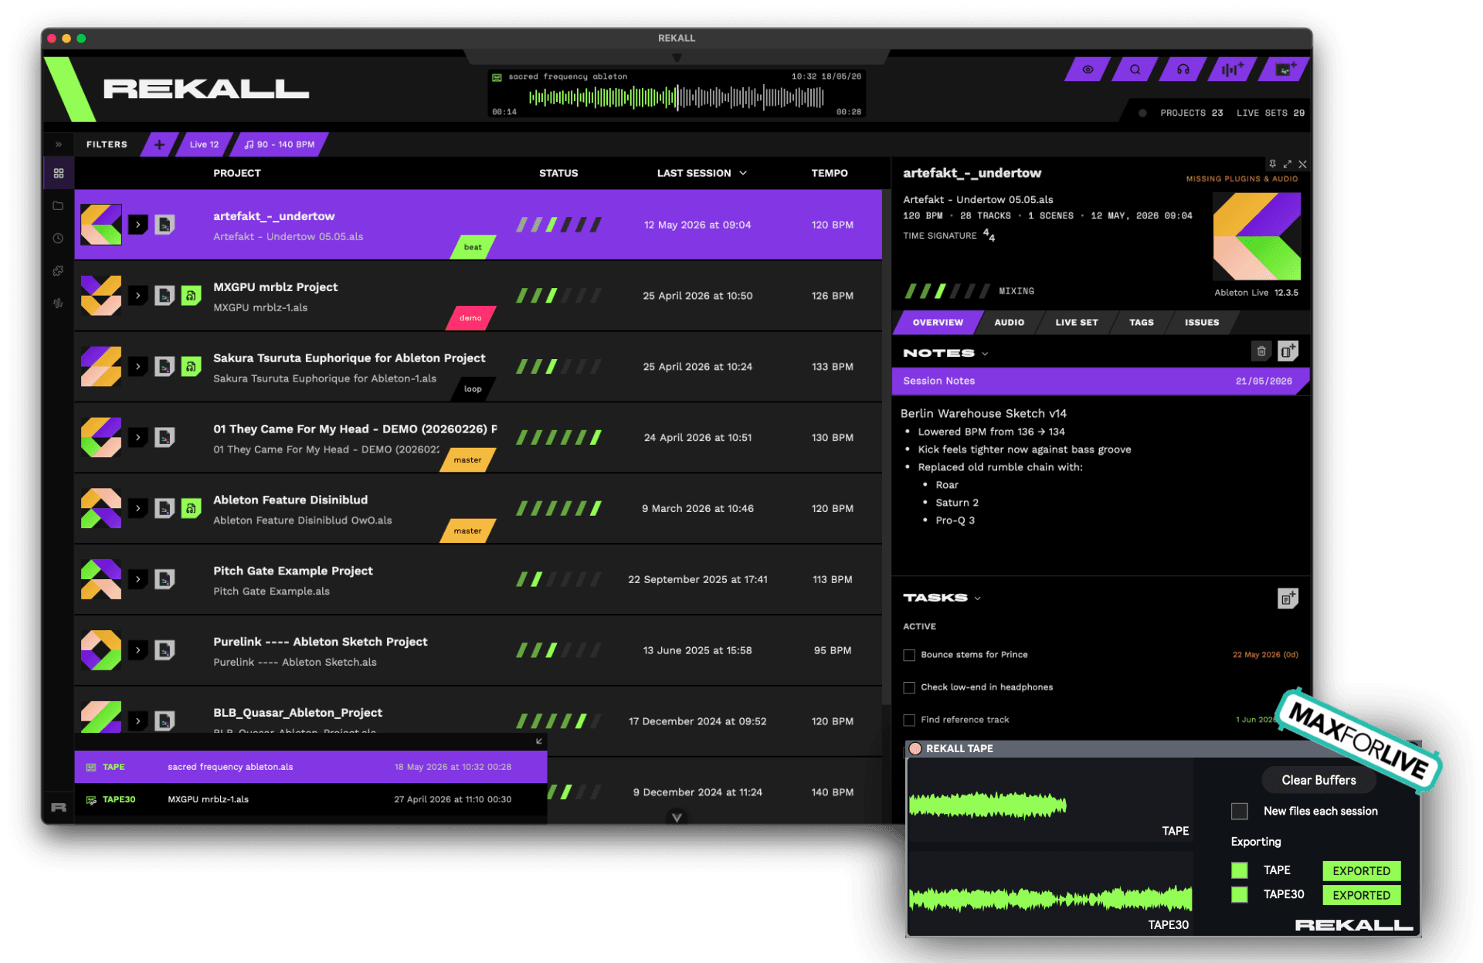1483x963 pixels.
Task: Enable New files each session checkbox
Action: (1240, 811)
